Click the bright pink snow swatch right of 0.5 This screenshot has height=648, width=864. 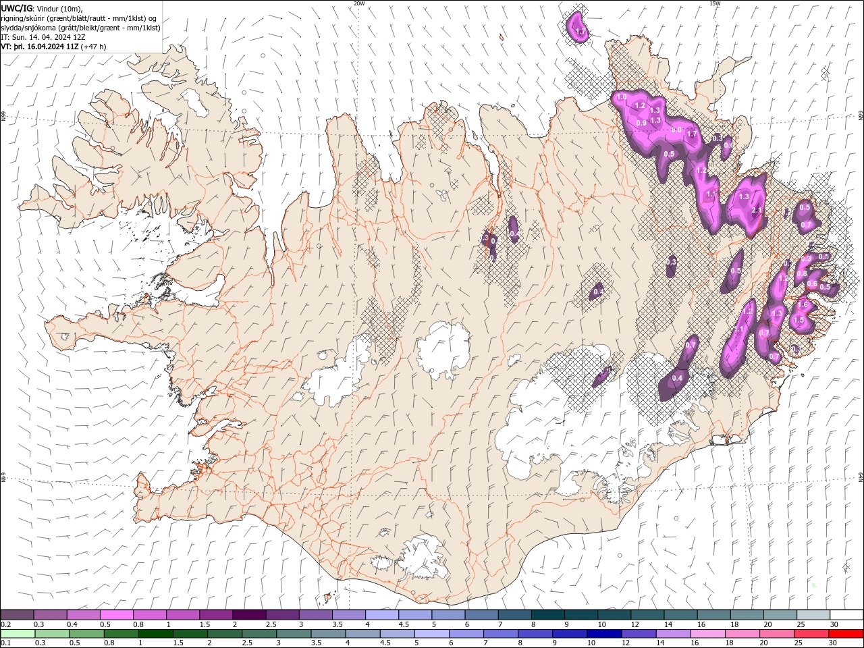coord(116,615)
